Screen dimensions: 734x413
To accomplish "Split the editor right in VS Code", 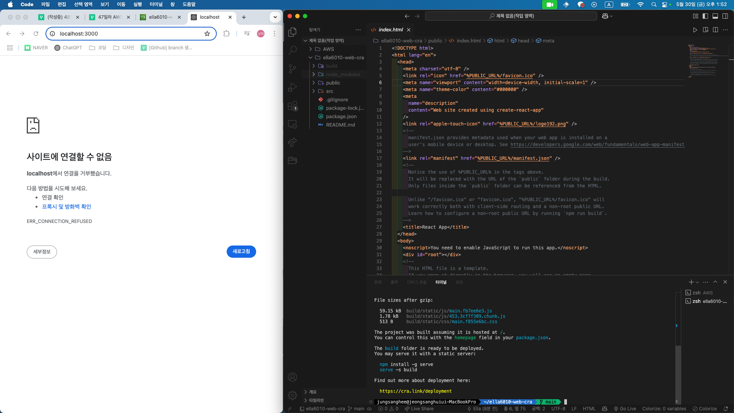I will click(715, 30).
